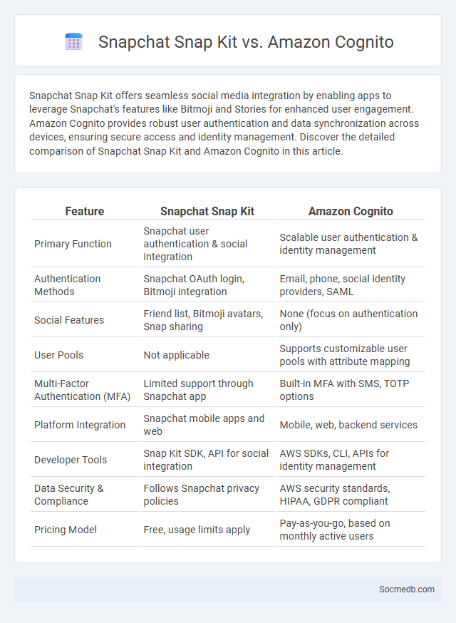Select the Feature column header
Image resolution: width=456 pixels, height=623 pixels.
[x=85, y=211]
